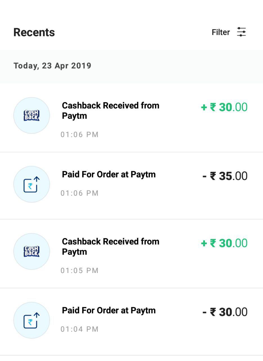Open the 'Paid For Order at Paytm' title at 01:04 PM
Viewport: 263px width, 361px height.
109,310
